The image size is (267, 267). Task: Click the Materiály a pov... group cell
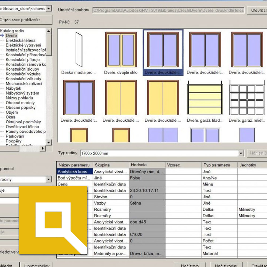coord(111,253)
